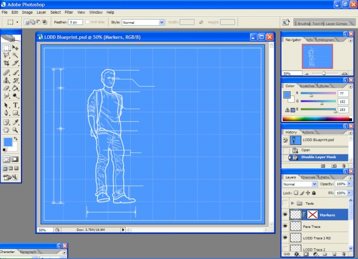Select the Zoom tool

16,130
